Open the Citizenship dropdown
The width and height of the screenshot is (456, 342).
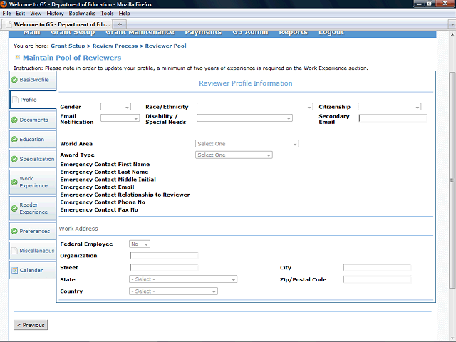[x=389, y=107]
